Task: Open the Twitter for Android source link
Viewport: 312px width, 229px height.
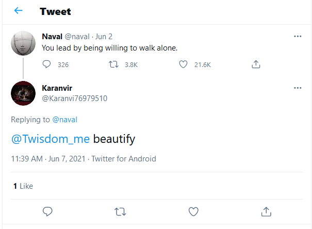Action: (124, 159)
